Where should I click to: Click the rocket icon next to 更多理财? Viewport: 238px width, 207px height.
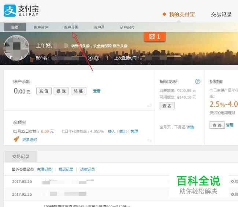[x=16, y=139]
